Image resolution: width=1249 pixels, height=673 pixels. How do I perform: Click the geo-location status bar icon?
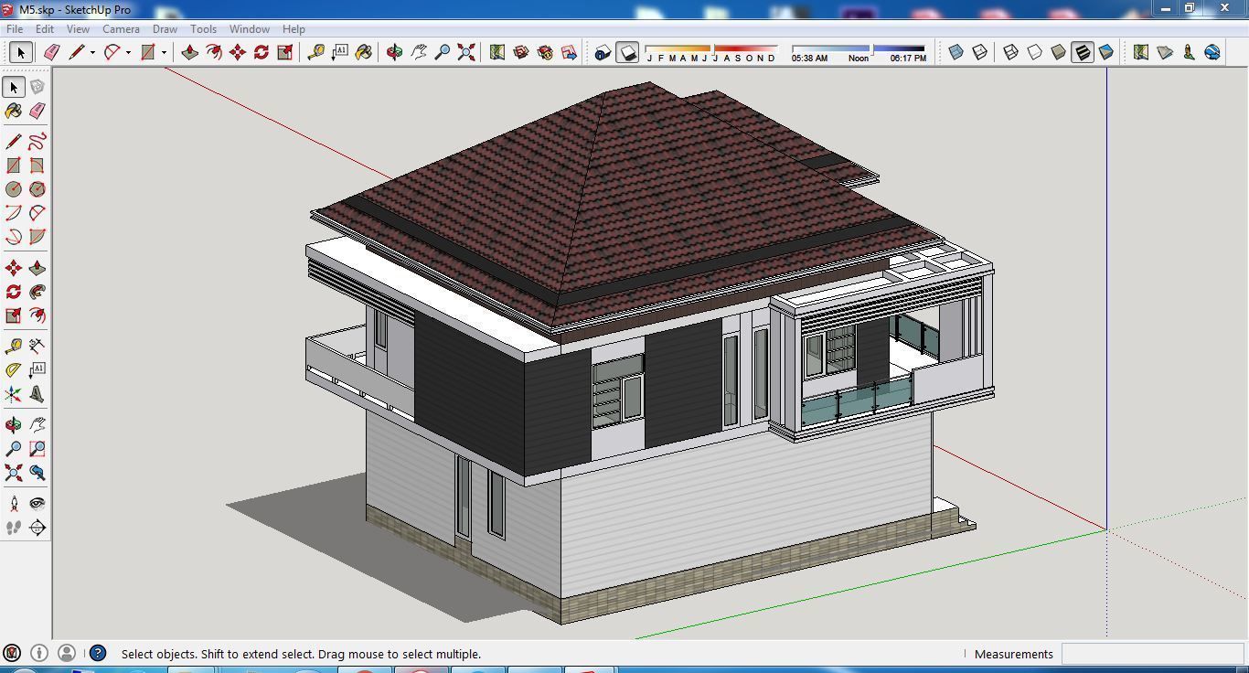point(12,653)
